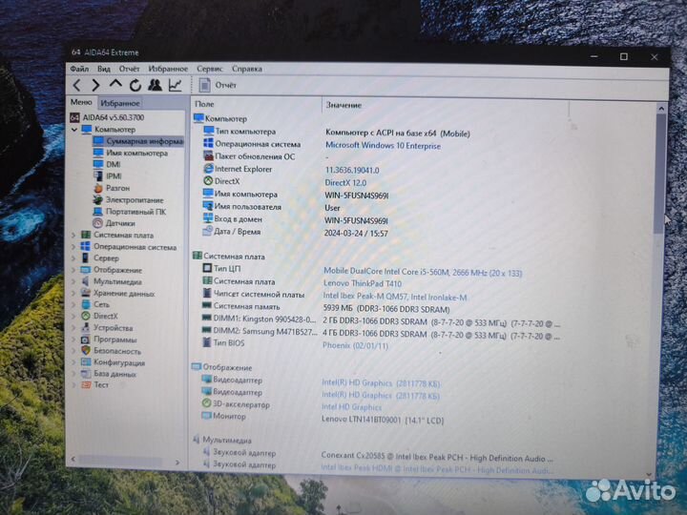Viewport: 687px width, 515px height.
Task: Open the Отчёт menu in the menu bar
Action: [129, 69]
